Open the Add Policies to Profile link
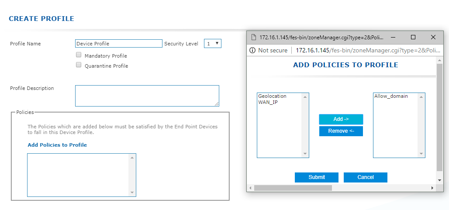Image resolution: width=449 pixels, height=210 pixels. pos(57,145)
